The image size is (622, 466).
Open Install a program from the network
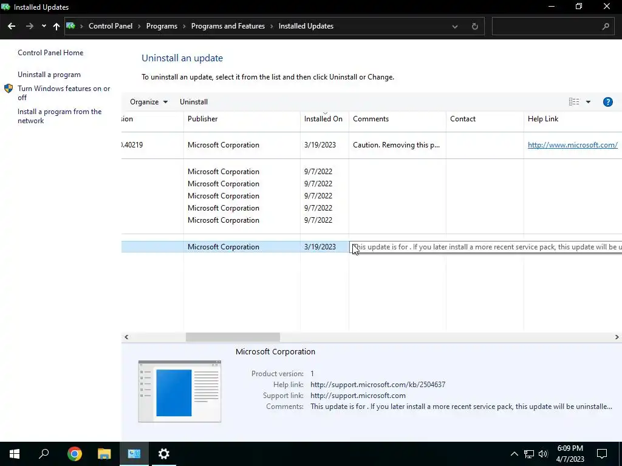tap(60, 116)
